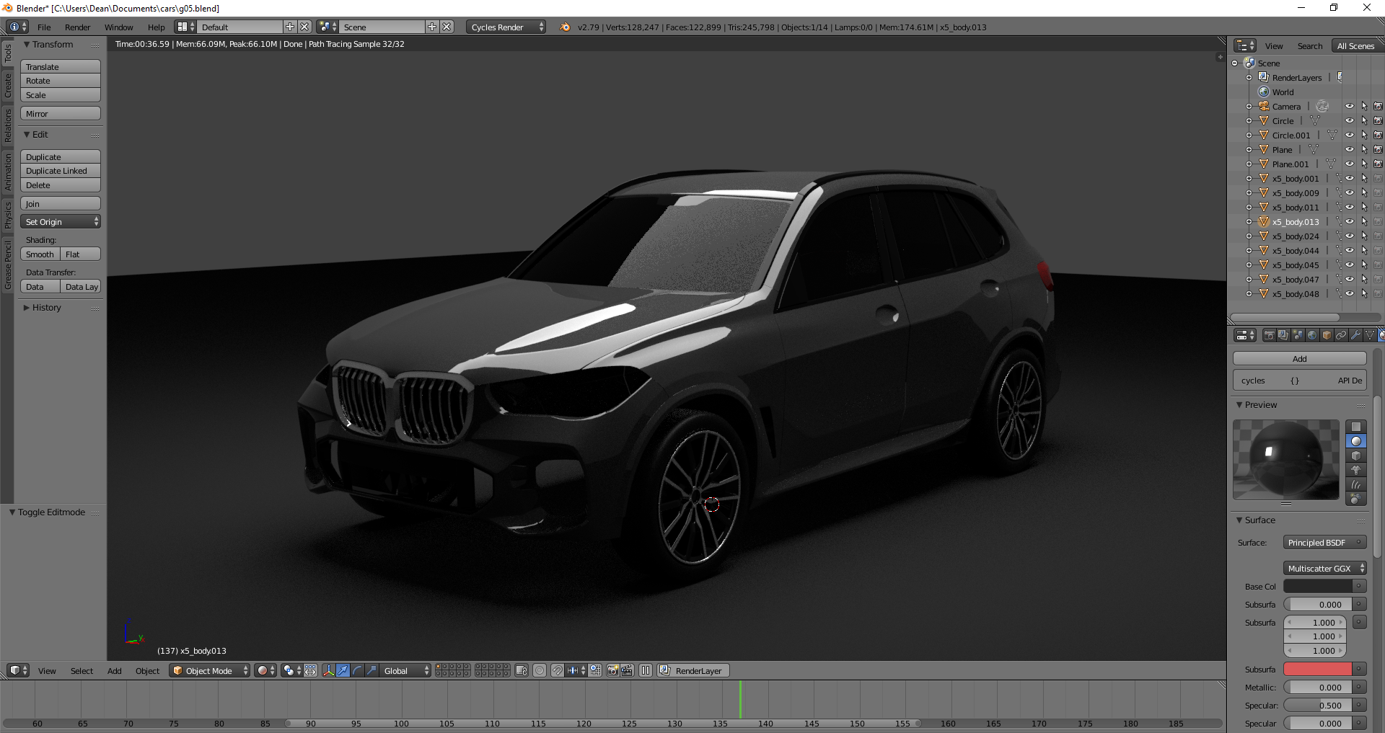The image size is (1385, 733).
Task: Hide x5_body.013 via eye icon
Action: pos(1350,221)
